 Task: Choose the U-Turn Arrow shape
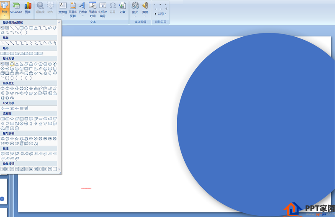click(x=45, y=88)
